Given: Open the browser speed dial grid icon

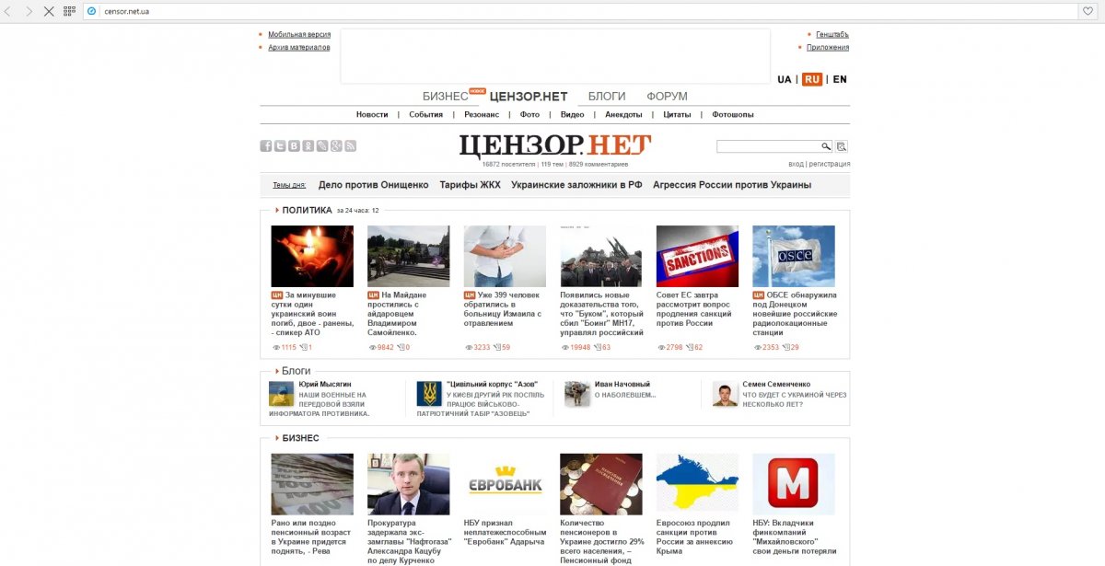Looking at the screenshot, I should (x=69, y=11).
